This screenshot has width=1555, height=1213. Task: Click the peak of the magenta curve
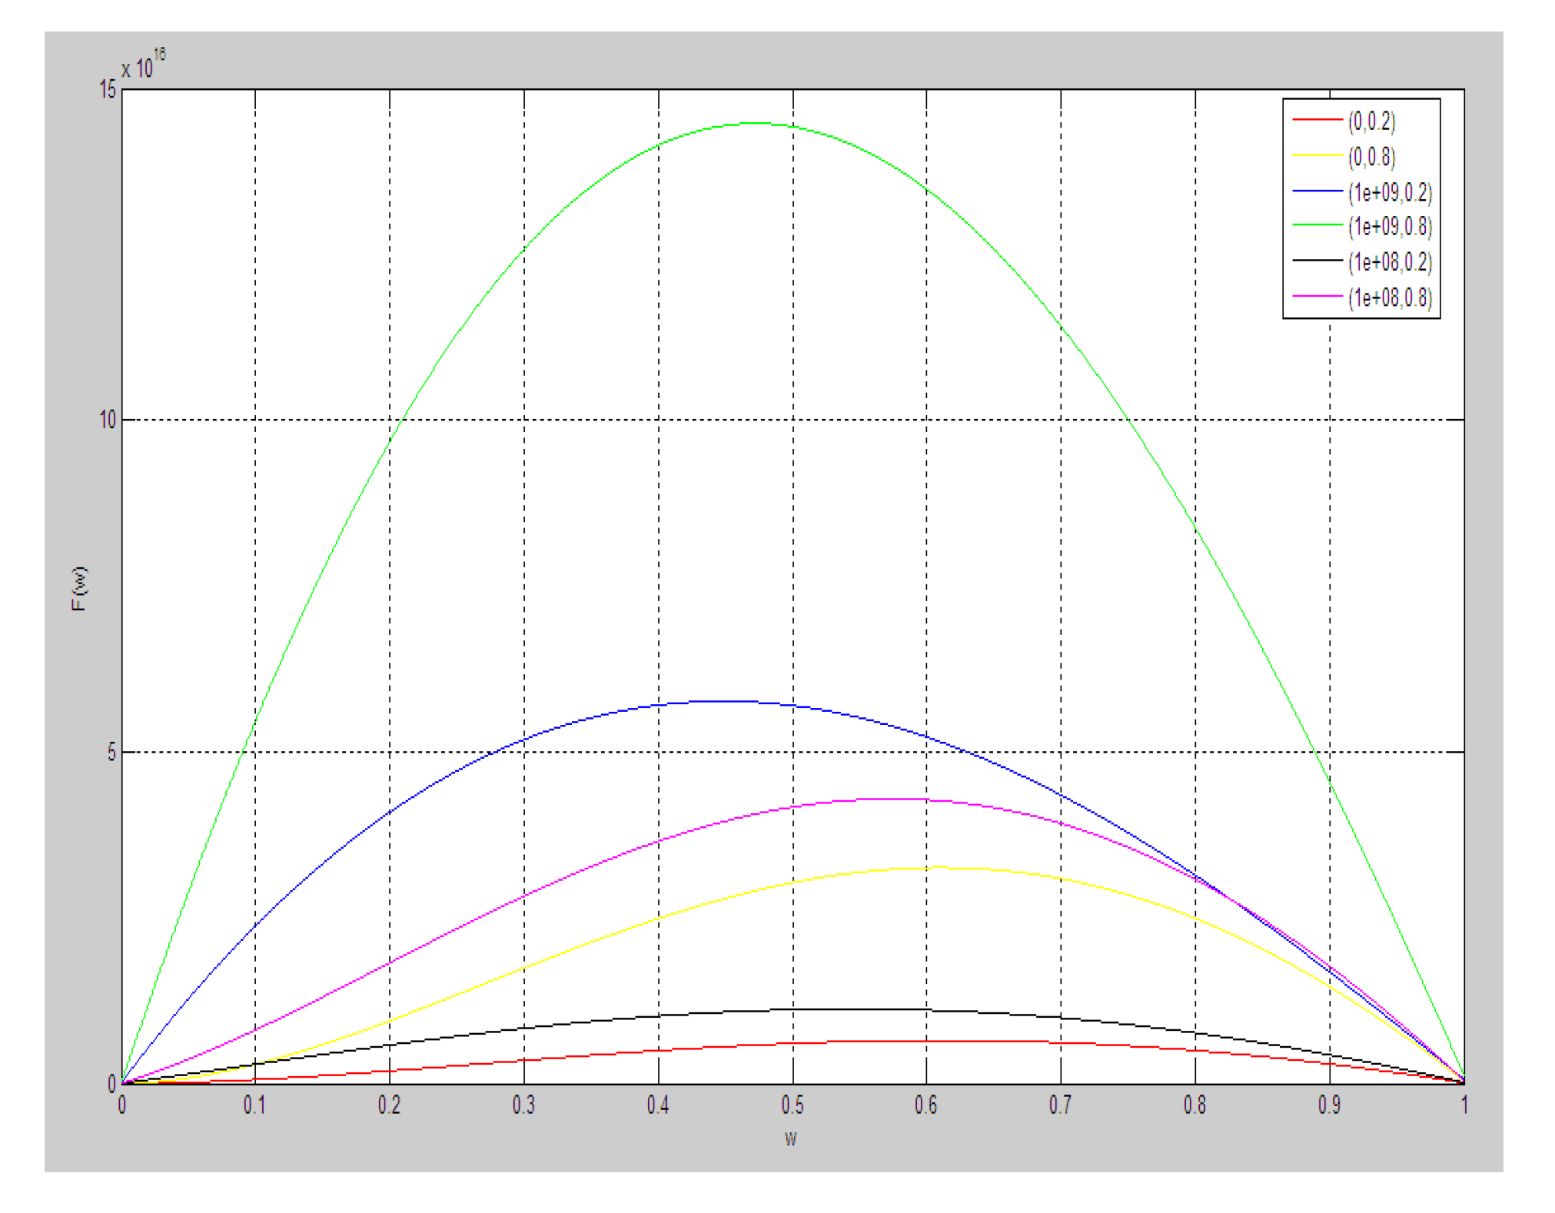[892, 799]
